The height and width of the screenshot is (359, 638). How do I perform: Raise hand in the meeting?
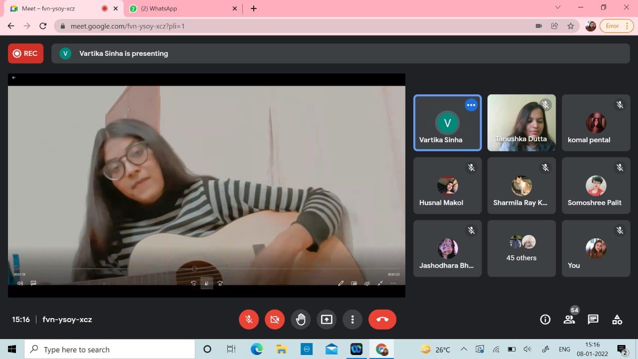click(x=301, y=320)
